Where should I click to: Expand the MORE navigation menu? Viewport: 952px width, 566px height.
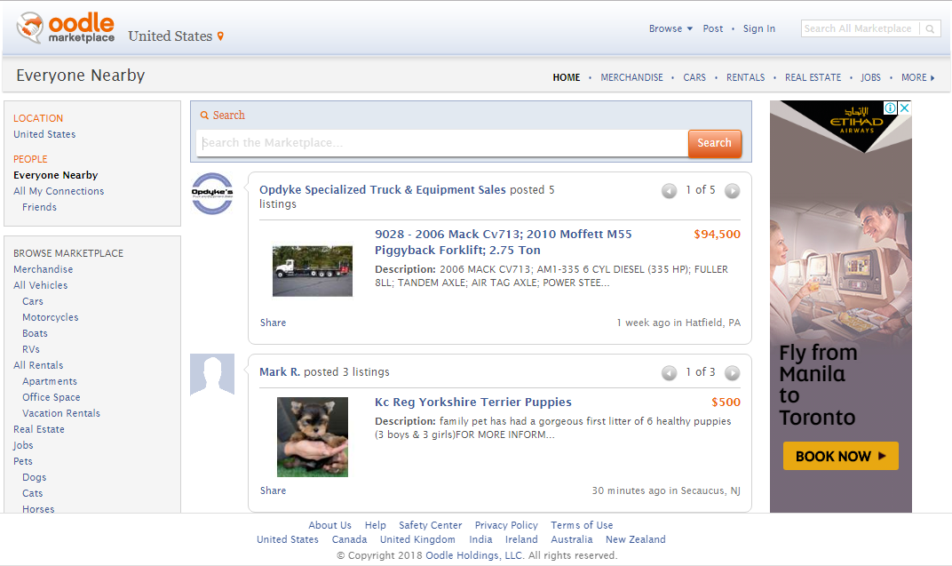tap(917, 77)
